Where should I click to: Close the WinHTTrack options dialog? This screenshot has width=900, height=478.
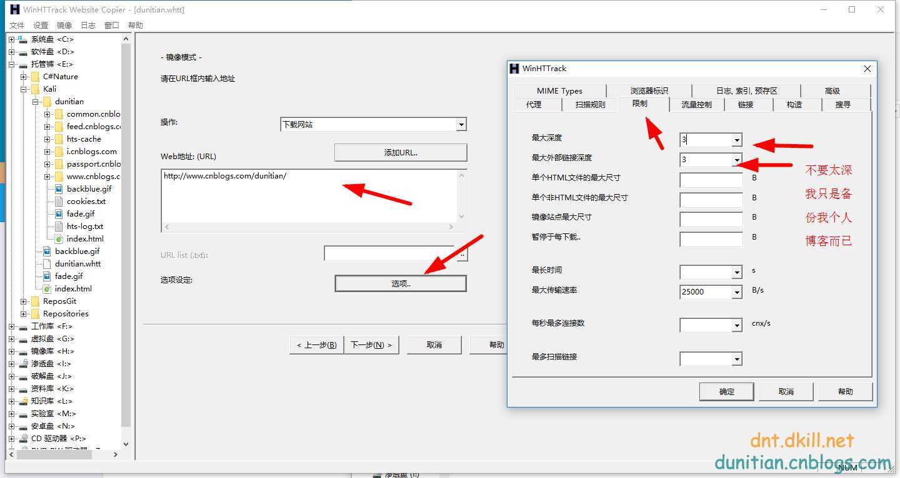click(867, 69)
